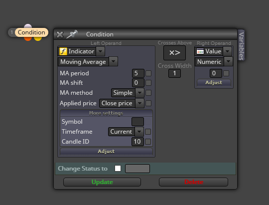Enable the Change Status to checkbox
This screenshot has height=205, width=269.
coord(118,169)
